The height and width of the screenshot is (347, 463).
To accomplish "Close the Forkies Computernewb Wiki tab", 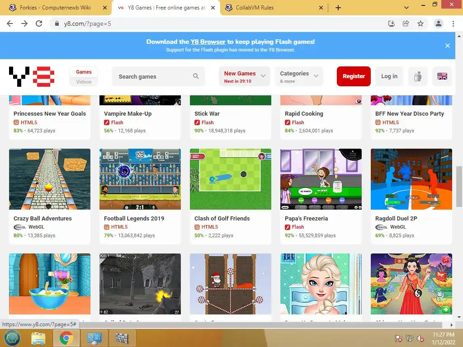I will tap(105, 8).
